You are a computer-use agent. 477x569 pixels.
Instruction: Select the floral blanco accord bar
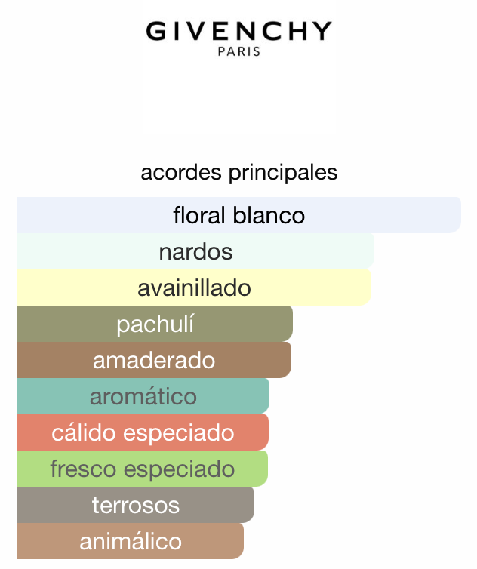(239, 215)
